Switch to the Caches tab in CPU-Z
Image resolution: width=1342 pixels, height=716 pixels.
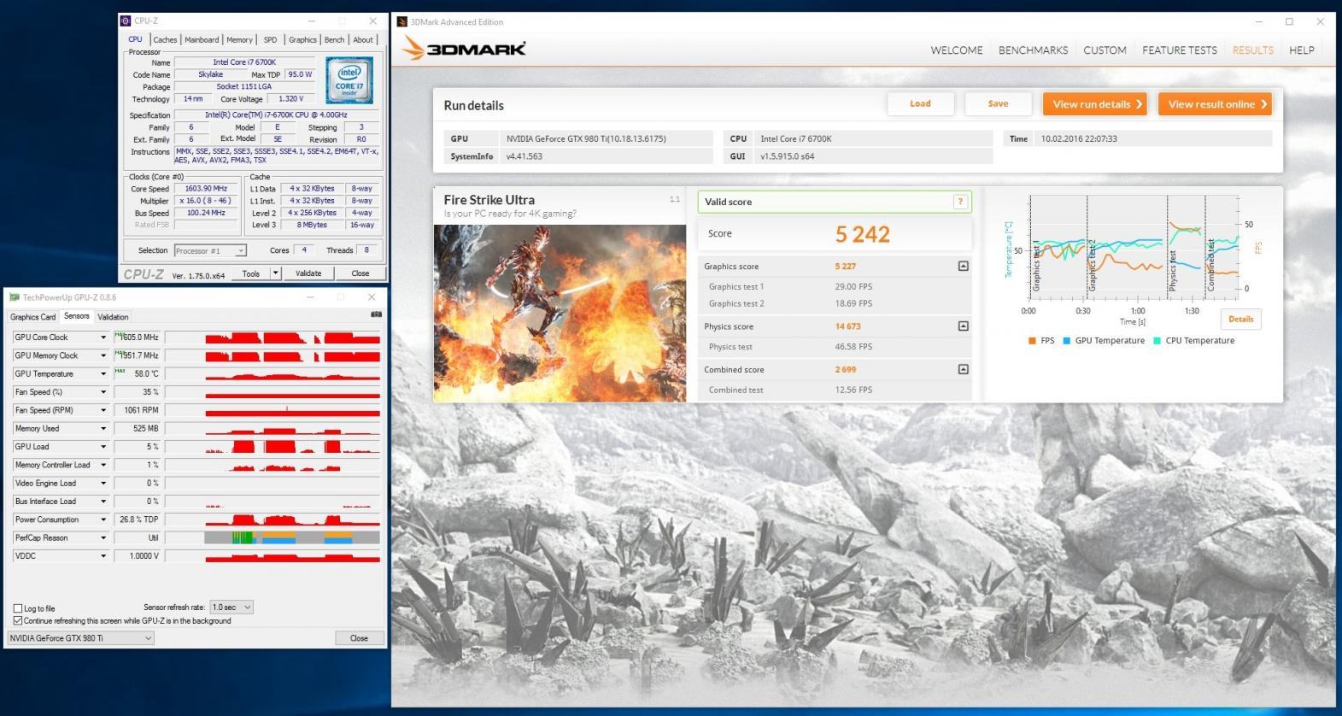tap(165, 39)
